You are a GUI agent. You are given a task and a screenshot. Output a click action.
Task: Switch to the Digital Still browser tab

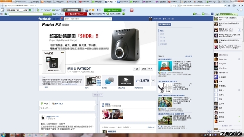pos(123,2)
